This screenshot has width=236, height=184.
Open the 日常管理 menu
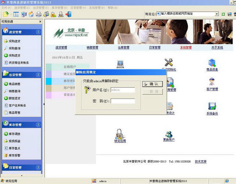point(78,8)
